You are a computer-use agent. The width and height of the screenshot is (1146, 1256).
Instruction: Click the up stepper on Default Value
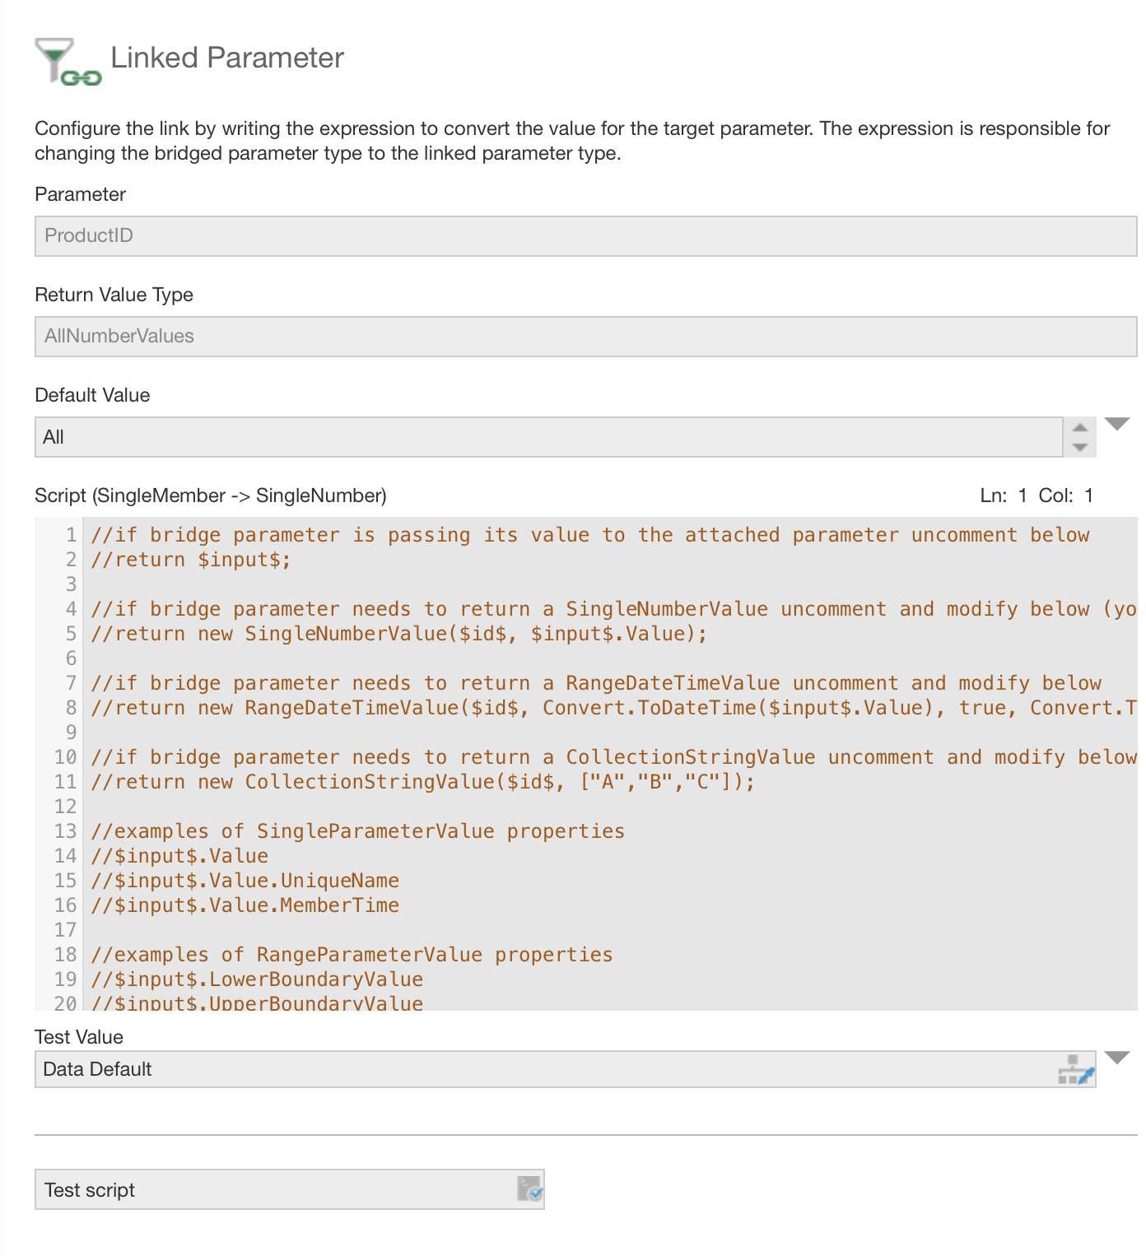(x=1080, y=428)
